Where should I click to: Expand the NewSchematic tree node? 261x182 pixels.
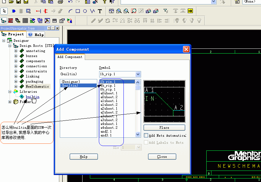pos(16,86)
